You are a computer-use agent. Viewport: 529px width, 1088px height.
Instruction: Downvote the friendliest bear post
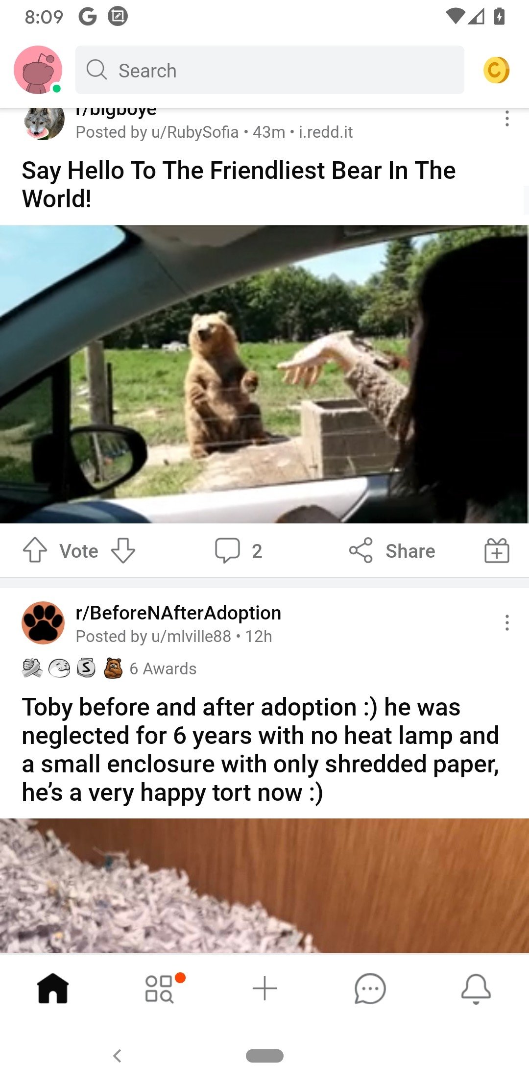(x=123, y=550)
